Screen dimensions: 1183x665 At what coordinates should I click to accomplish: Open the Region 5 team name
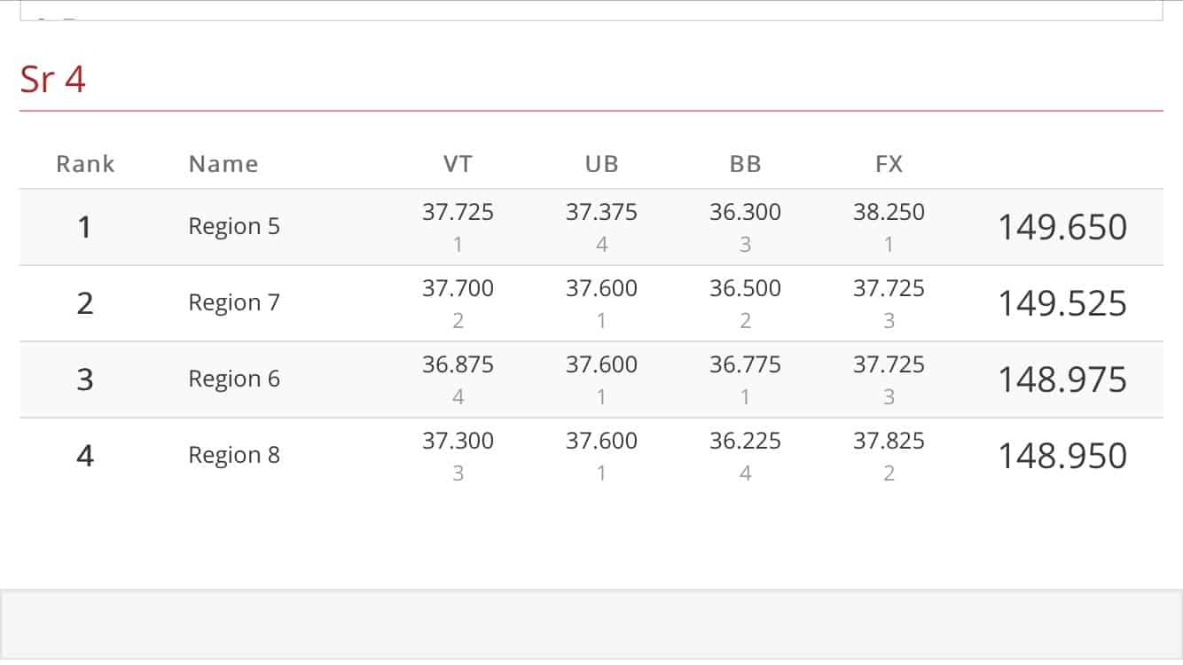(x=234, y=227)
